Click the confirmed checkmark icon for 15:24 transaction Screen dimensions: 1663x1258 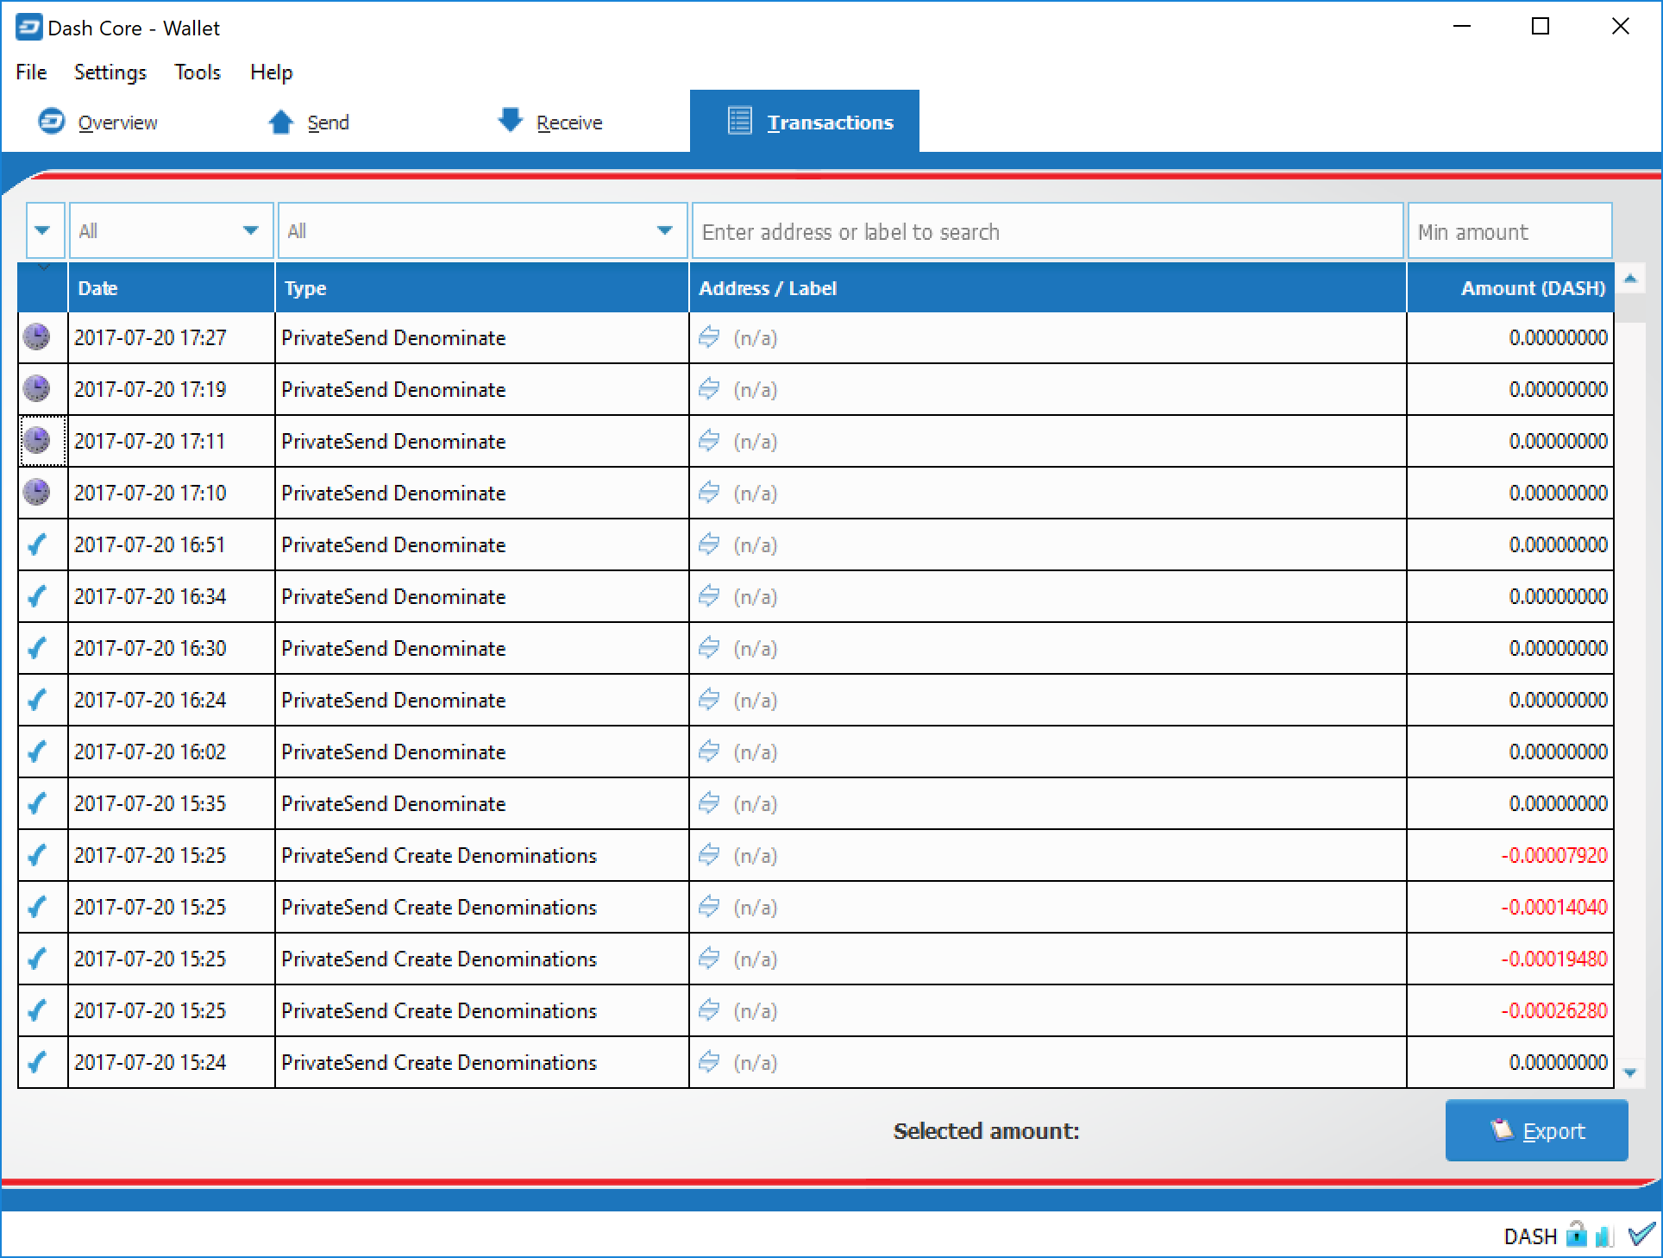[x=36, y=1062]
